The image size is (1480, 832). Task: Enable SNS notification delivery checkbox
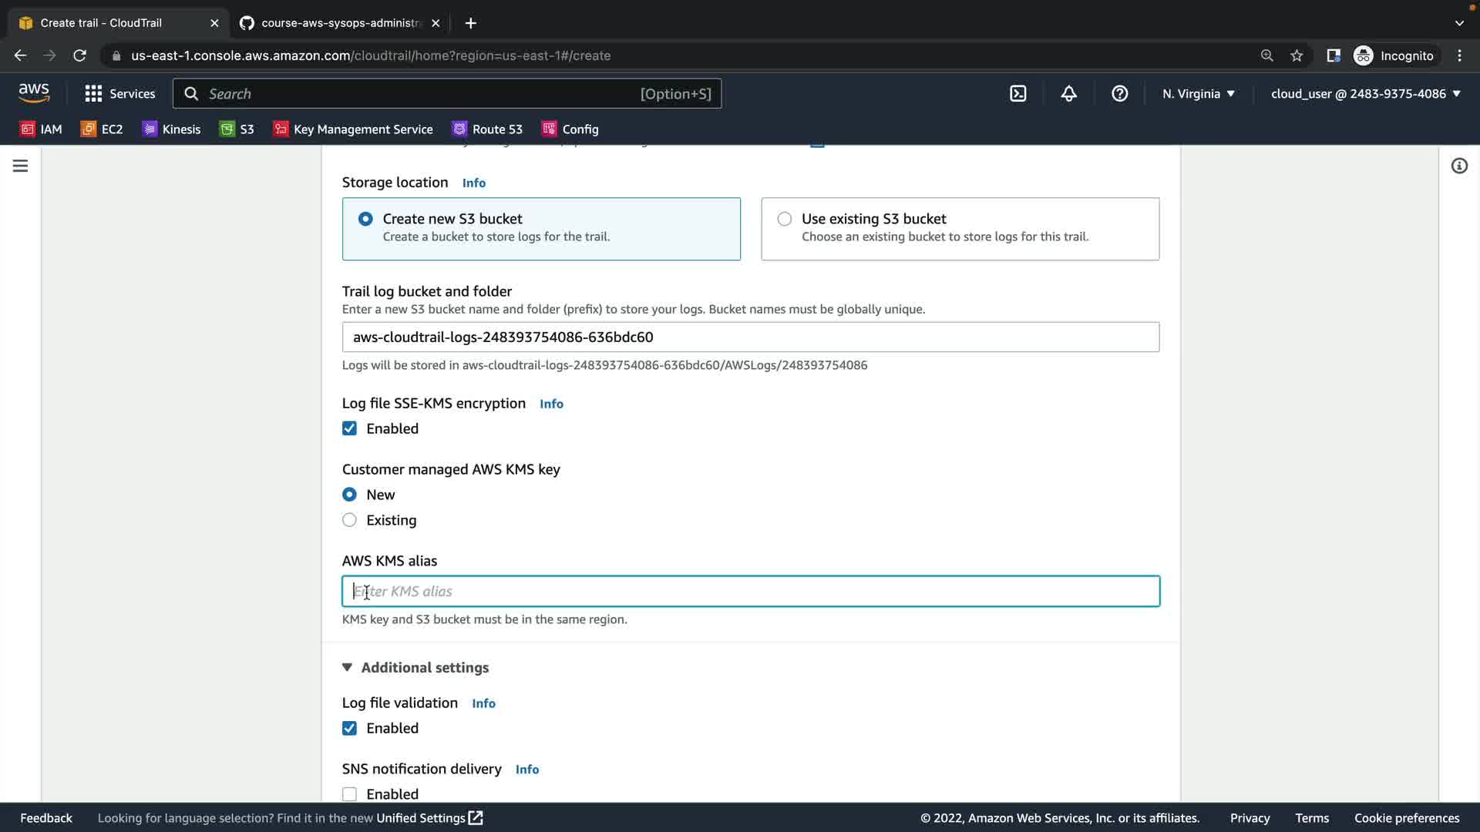349,794
